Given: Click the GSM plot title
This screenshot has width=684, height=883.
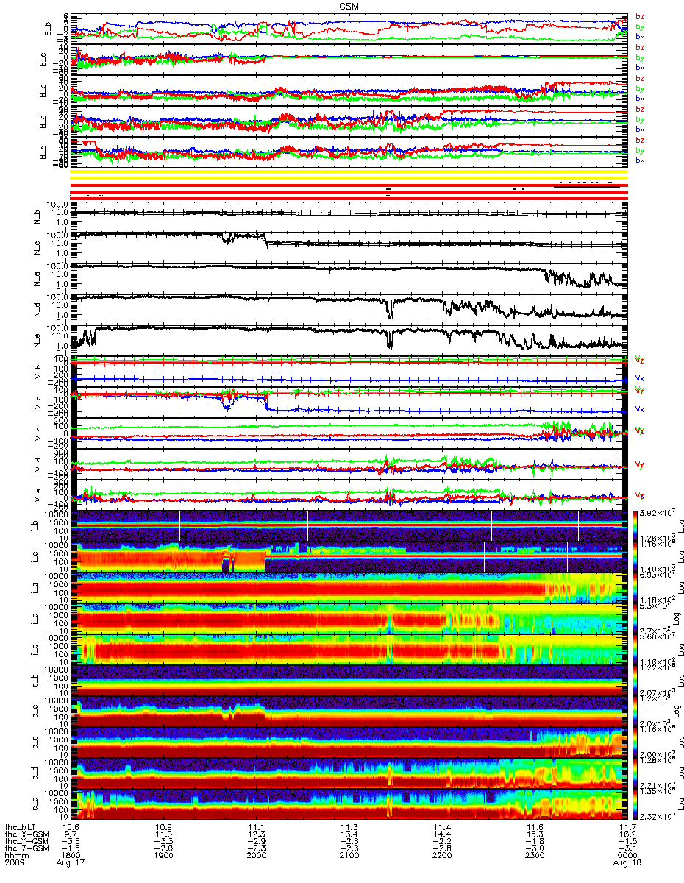Looking at the screenshot, I should click(x=349, y=5).
